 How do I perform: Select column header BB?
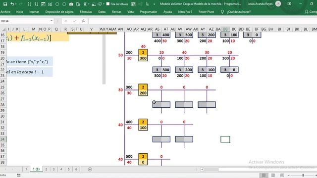(225, 29)
